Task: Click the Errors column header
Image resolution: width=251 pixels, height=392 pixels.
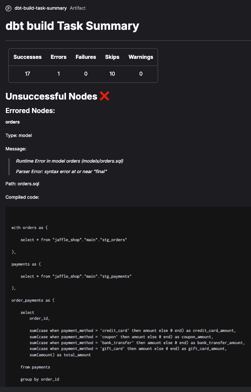Action: [x=58, y=57]
